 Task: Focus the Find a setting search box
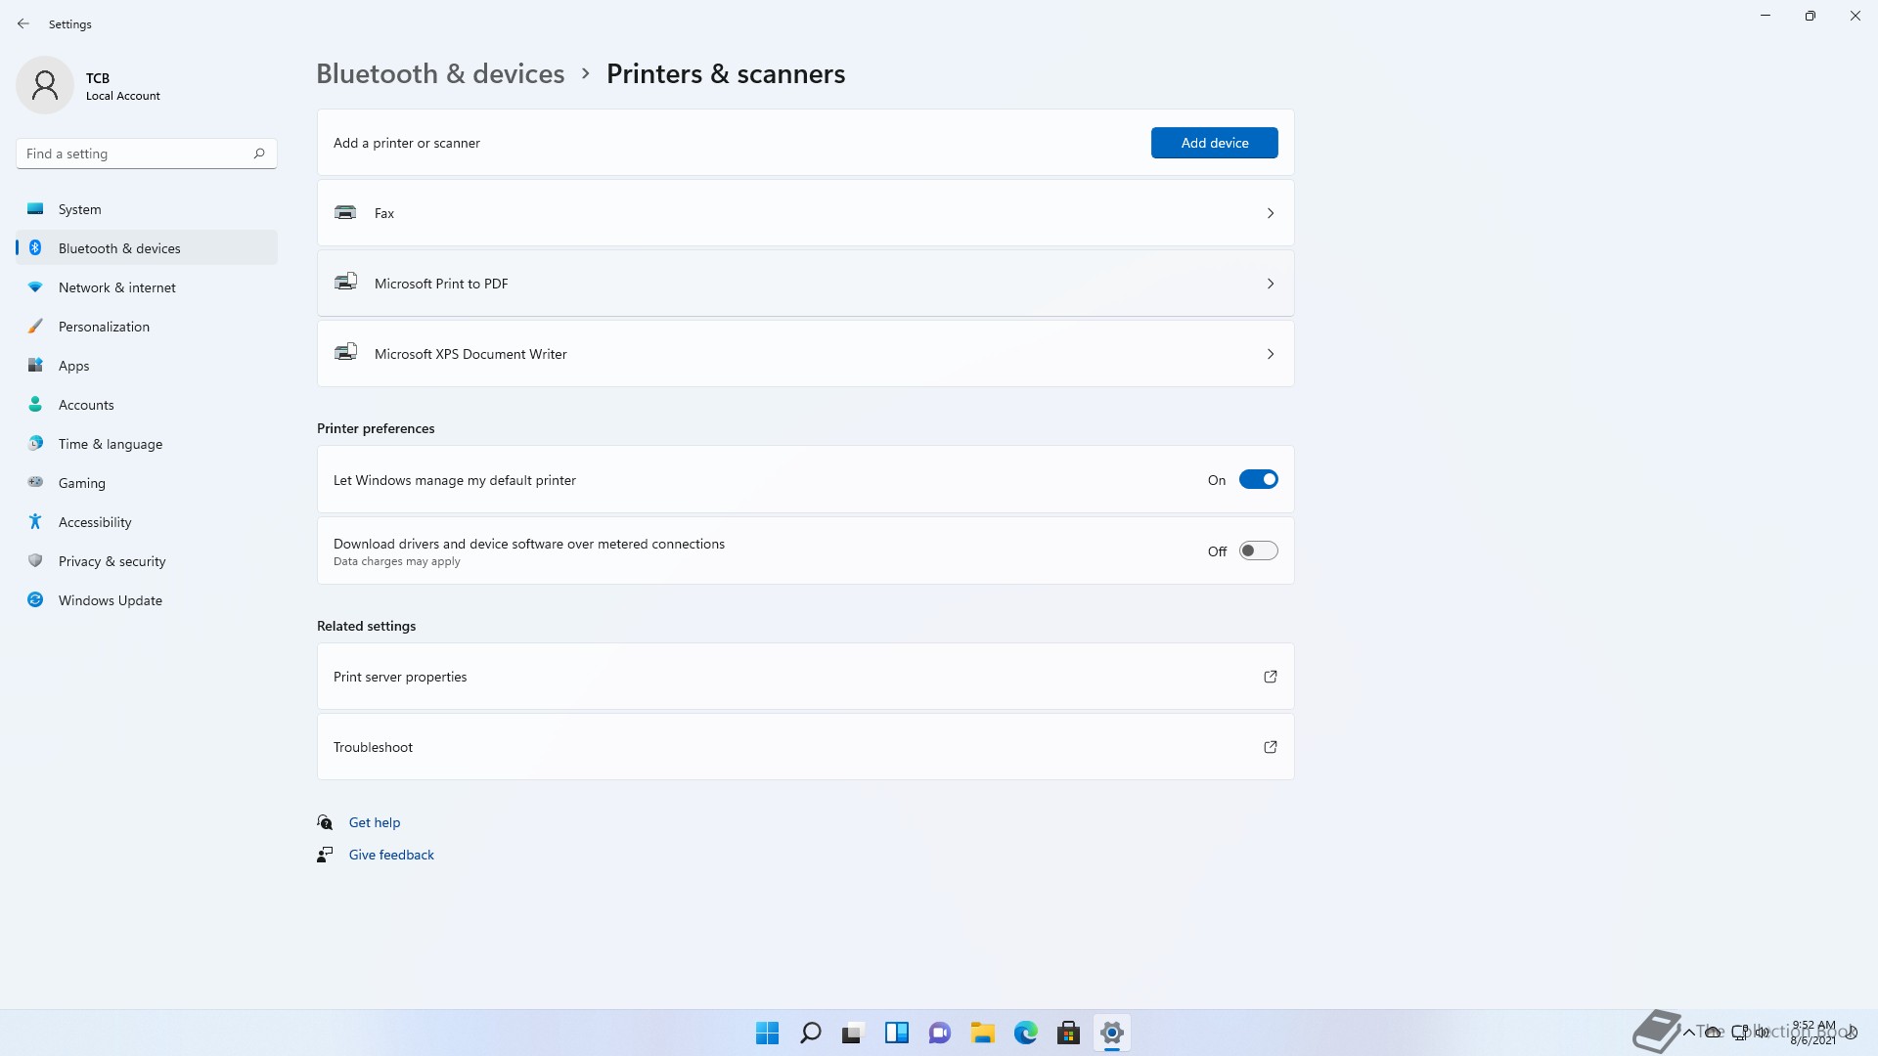(x=147, y=154)
